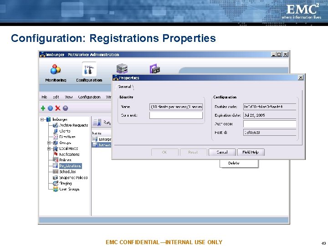Screen dimensions: 328x246
Task: Click the Policies tree icon
Action: (x=56, y=160)
